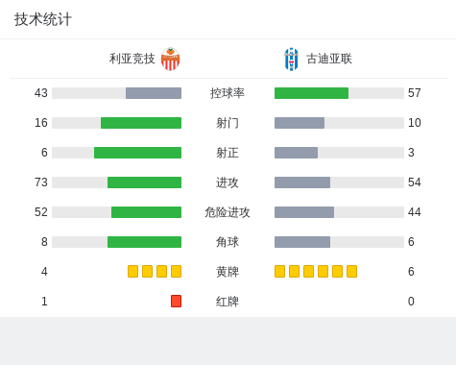
Task: Click the 射正 stat label
Action: (228, 153)
